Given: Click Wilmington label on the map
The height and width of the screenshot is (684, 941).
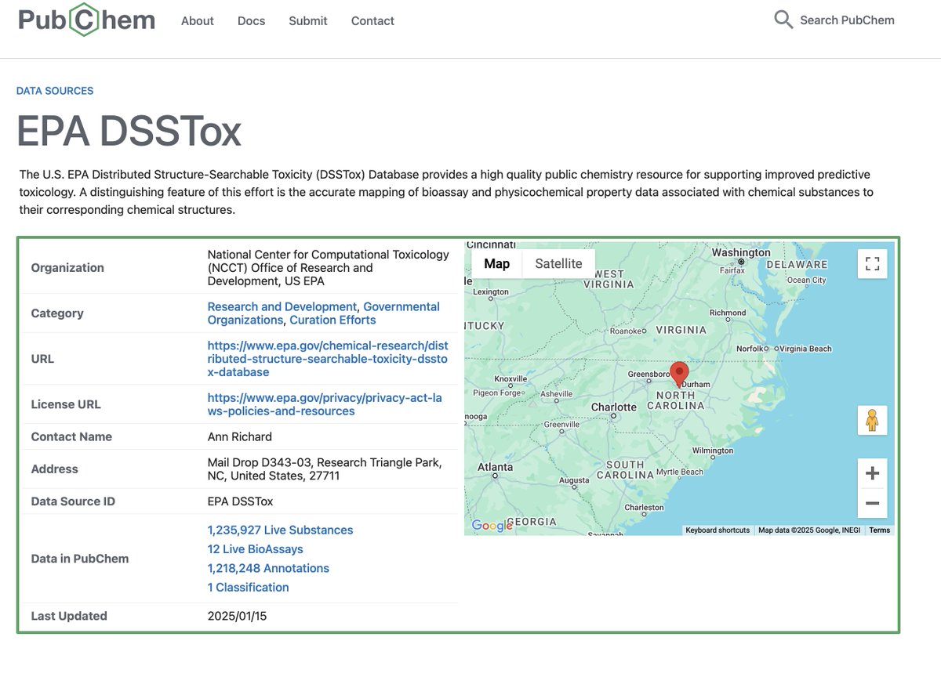Looking at the screenshot, I should point(713,451).
